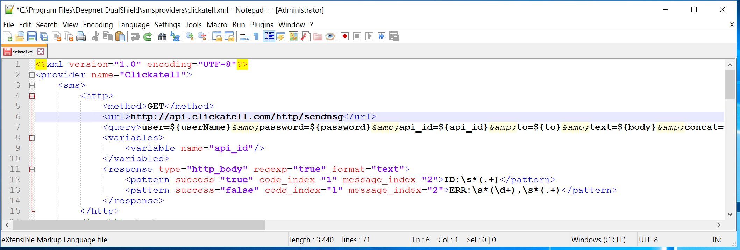Open the Find and Replace icon

coord(175,36)
